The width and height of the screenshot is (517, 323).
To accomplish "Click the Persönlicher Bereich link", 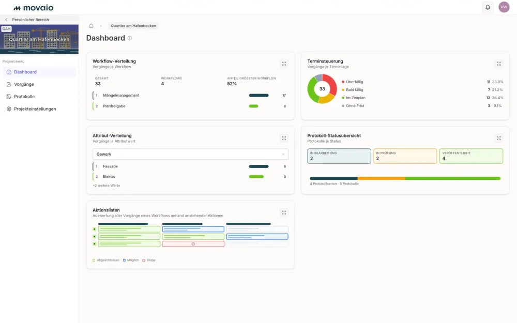I will click(x=31, y=20).
